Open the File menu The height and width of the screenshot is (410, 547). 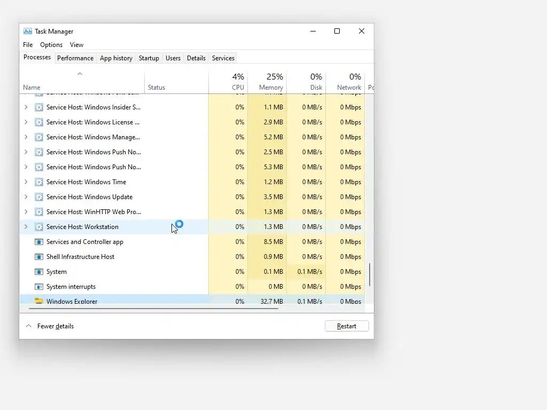28,45
